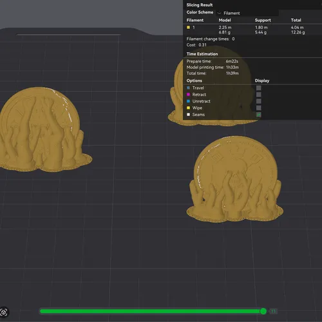Enable the Unretract display checkbox
The height and width of the screenshot is (322, 322).
click(x=259, y=101)
